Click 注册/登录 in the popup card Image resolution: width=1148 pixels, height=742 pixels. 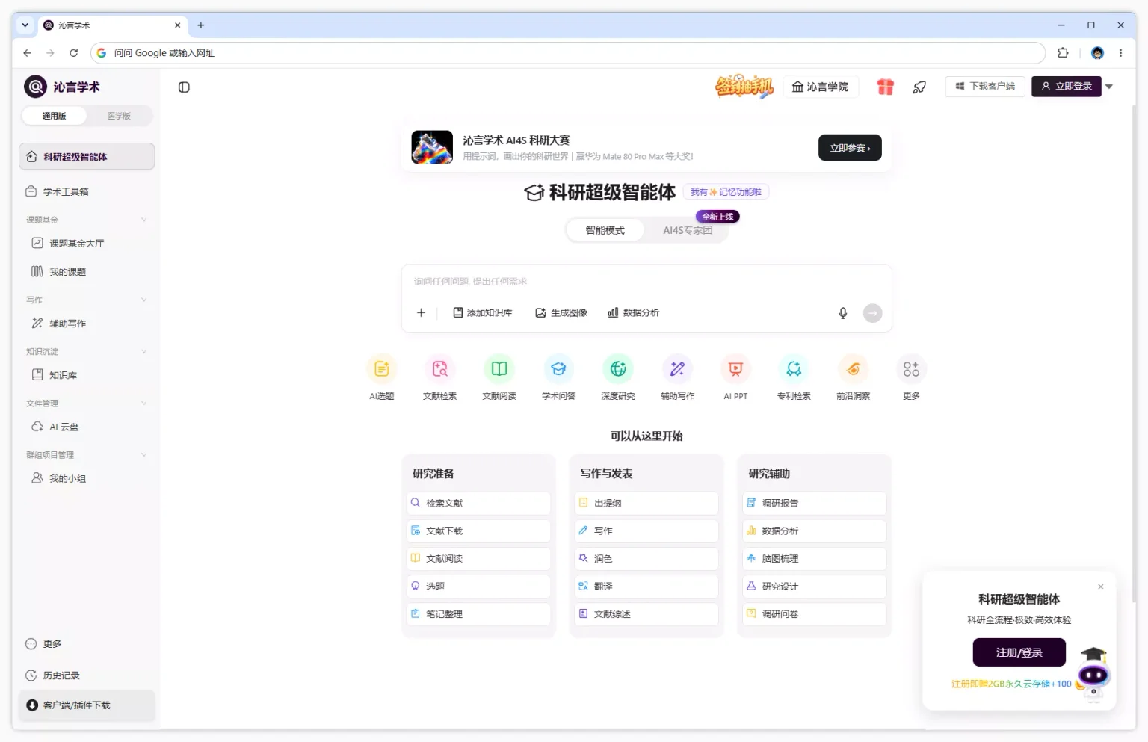pos(1019,652)
